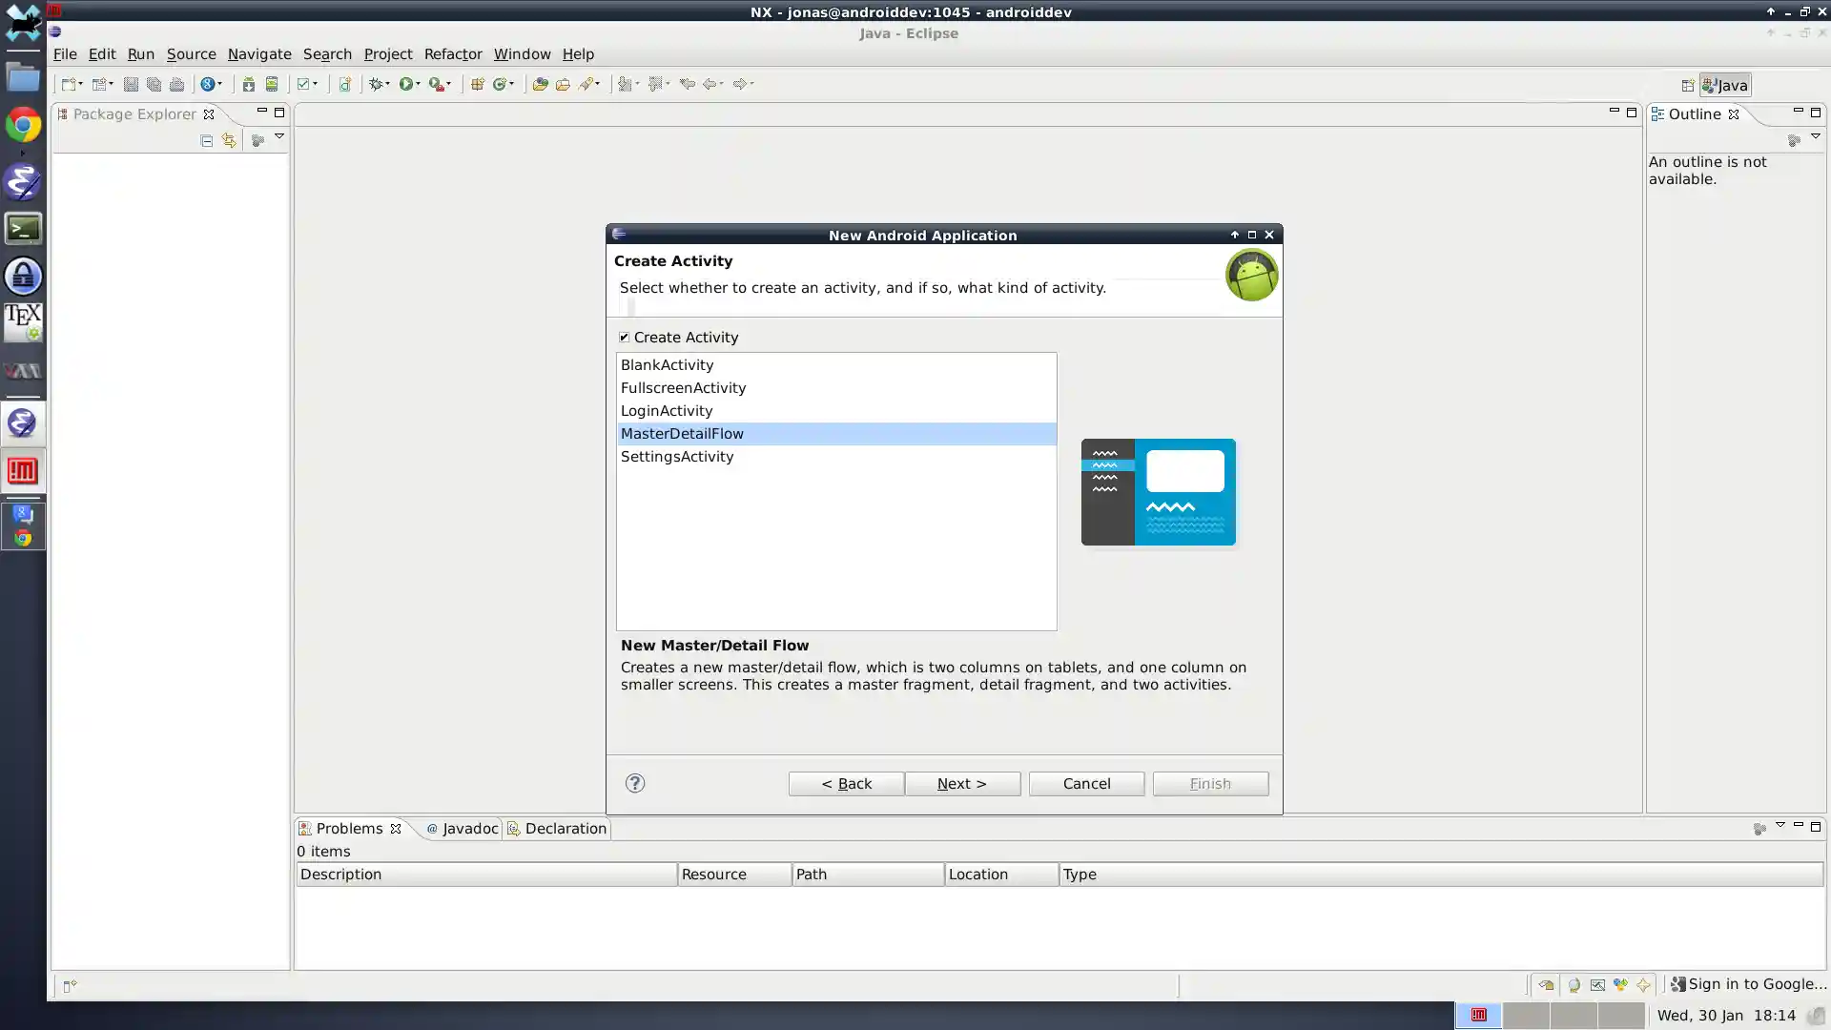The image size is (1831, 1030).
Task: Uncheck the Create Activity checkbox
Action: (x=625, y=337)
